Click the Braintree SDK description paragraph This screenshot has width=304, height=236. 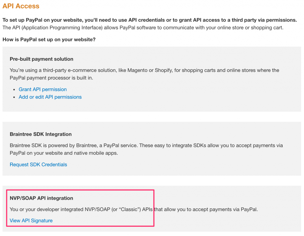tap(145, 149)
